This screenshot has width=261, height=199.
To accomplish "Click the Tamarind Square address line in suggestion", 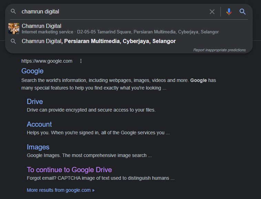I will [147, 32].
